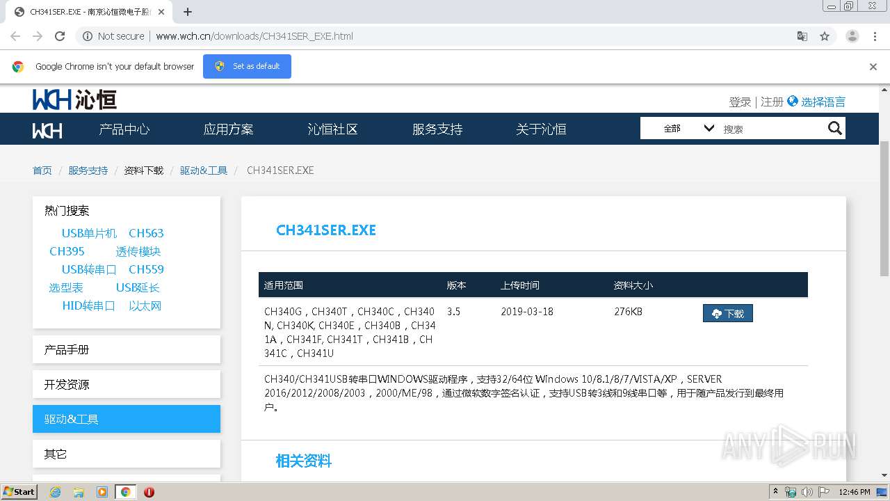This screenshot has width=890, height=501.
Task: Click the volume speaker tray icon
Action: point(807,492)
